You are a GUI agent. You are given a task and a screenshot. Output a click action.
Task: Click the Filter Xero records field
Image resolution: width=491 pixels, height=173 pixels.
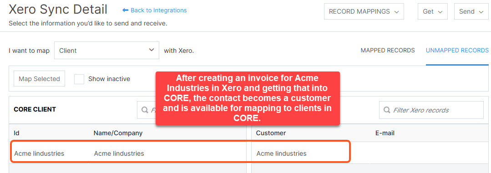[x=431, y=110]
